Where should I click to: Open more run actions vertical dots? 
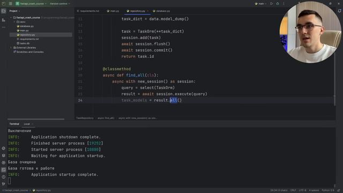(284, 4)
